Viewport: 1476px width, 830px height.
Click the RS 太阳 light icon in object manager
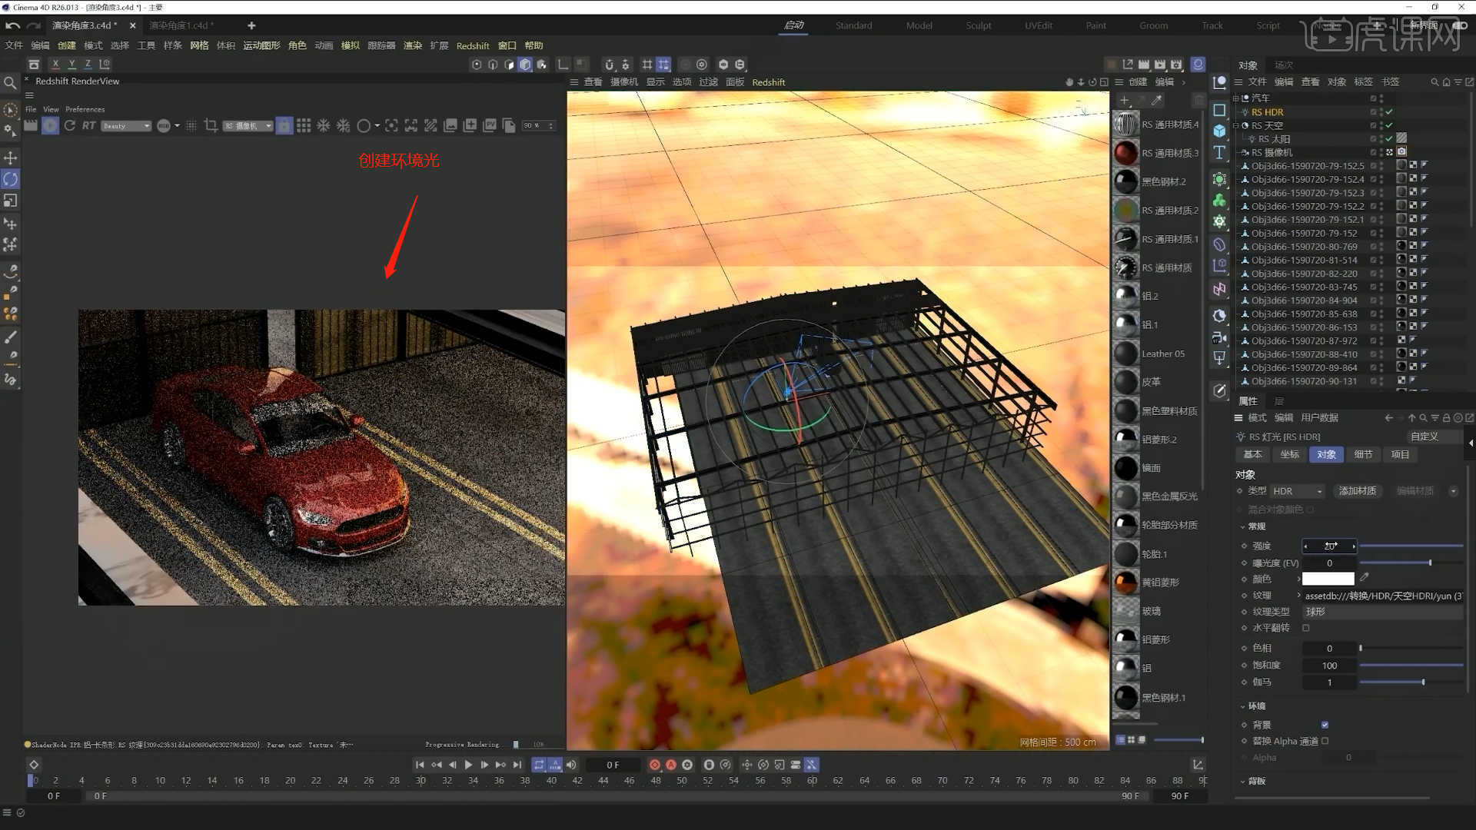pyautogui.click(x=1252, y=139)
